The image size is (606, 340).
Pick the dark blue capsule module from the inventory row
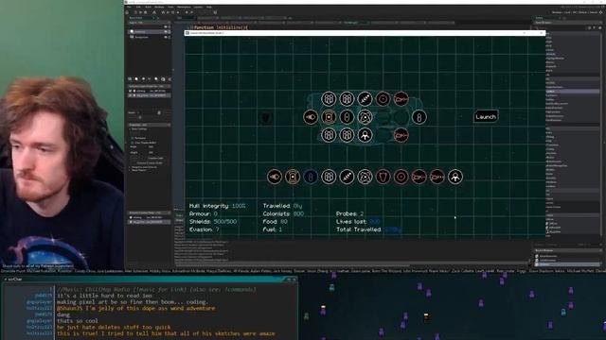pyautogui.click(x=311, y=177)
